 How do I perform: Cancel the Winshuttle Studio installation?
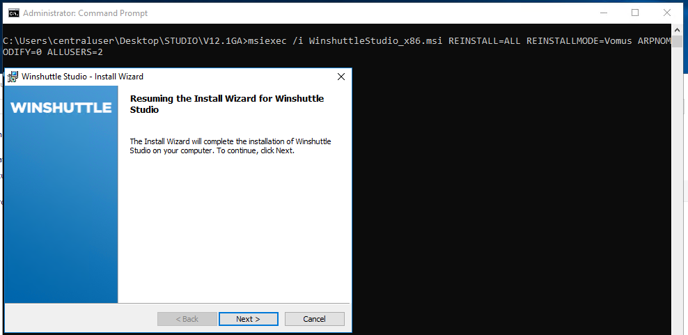click(x=314, y=319)
